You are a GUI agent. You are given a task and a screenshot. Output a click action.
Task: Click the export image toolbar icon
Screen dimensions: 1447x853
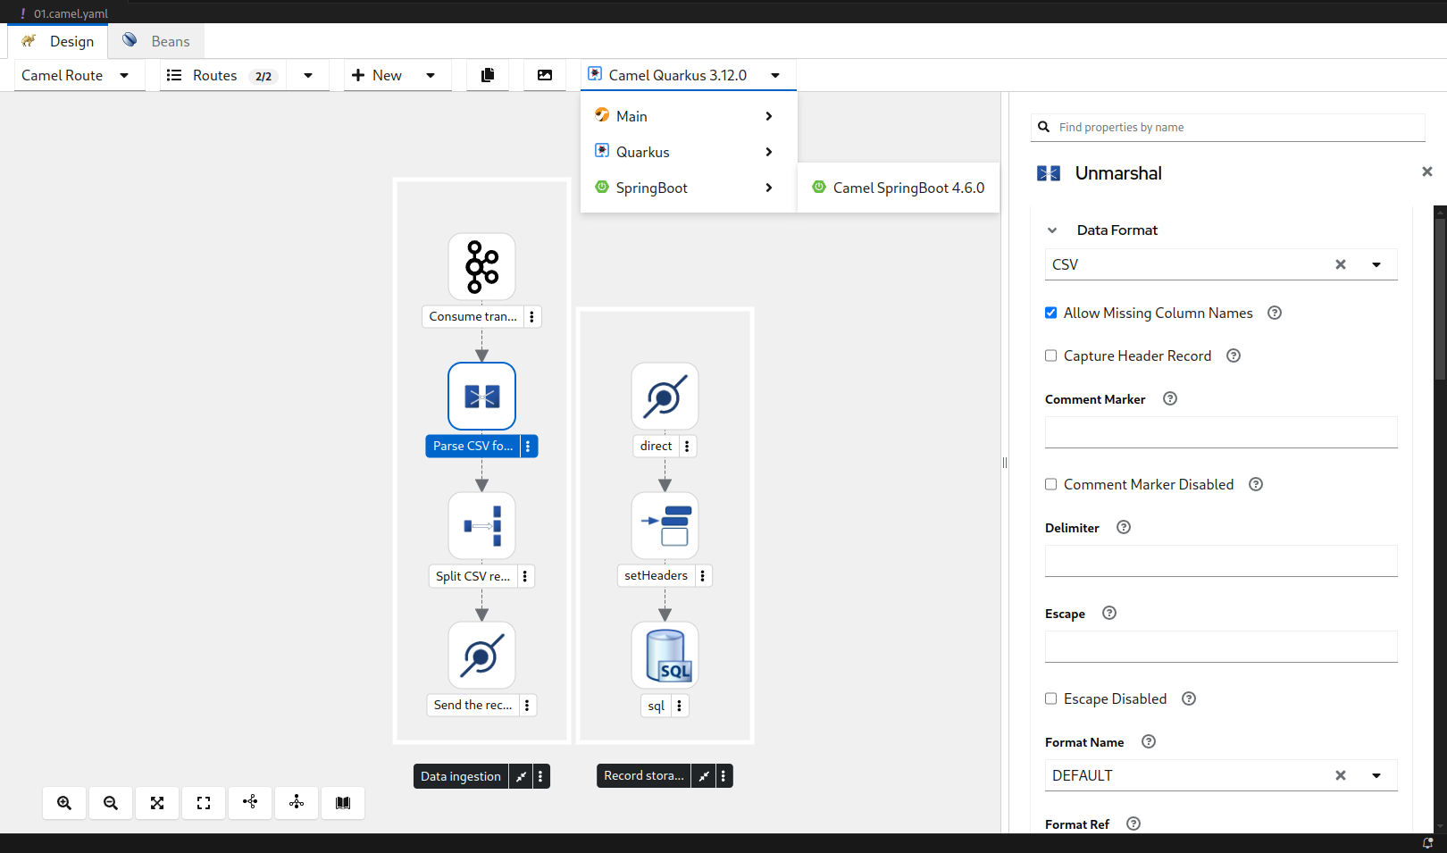point(545,75)
